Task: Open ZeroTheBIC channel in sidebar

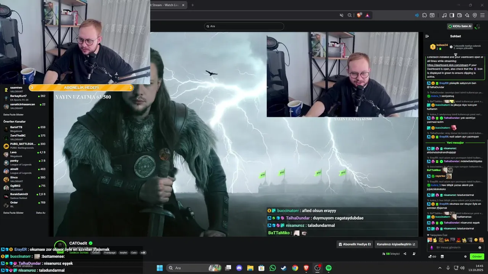Action: [24, 137]
